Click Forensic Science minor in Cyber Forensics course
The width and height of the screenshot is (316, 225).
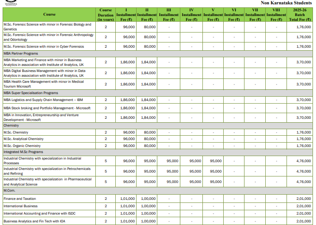(x=44, y=46)
